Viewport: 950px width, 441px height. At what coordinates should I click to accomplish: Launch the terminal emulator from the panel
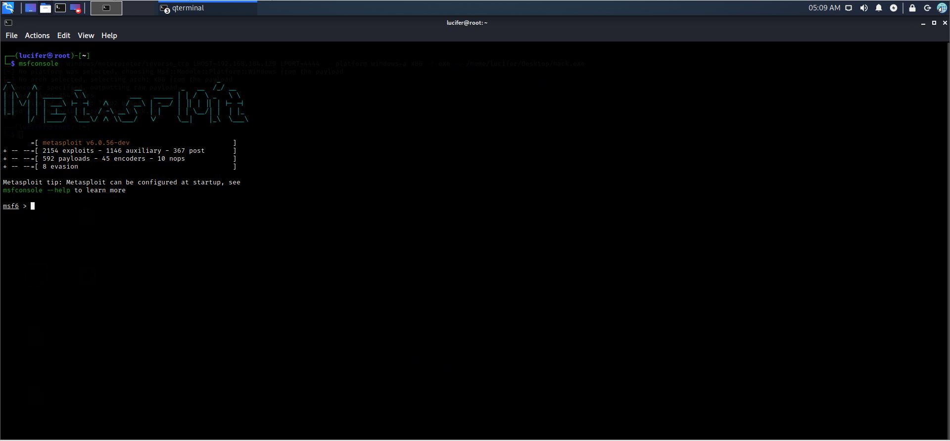60,8
